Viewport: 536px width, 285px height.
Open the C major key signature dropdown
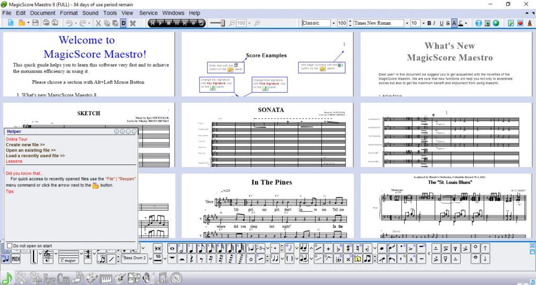coord(81,254)
